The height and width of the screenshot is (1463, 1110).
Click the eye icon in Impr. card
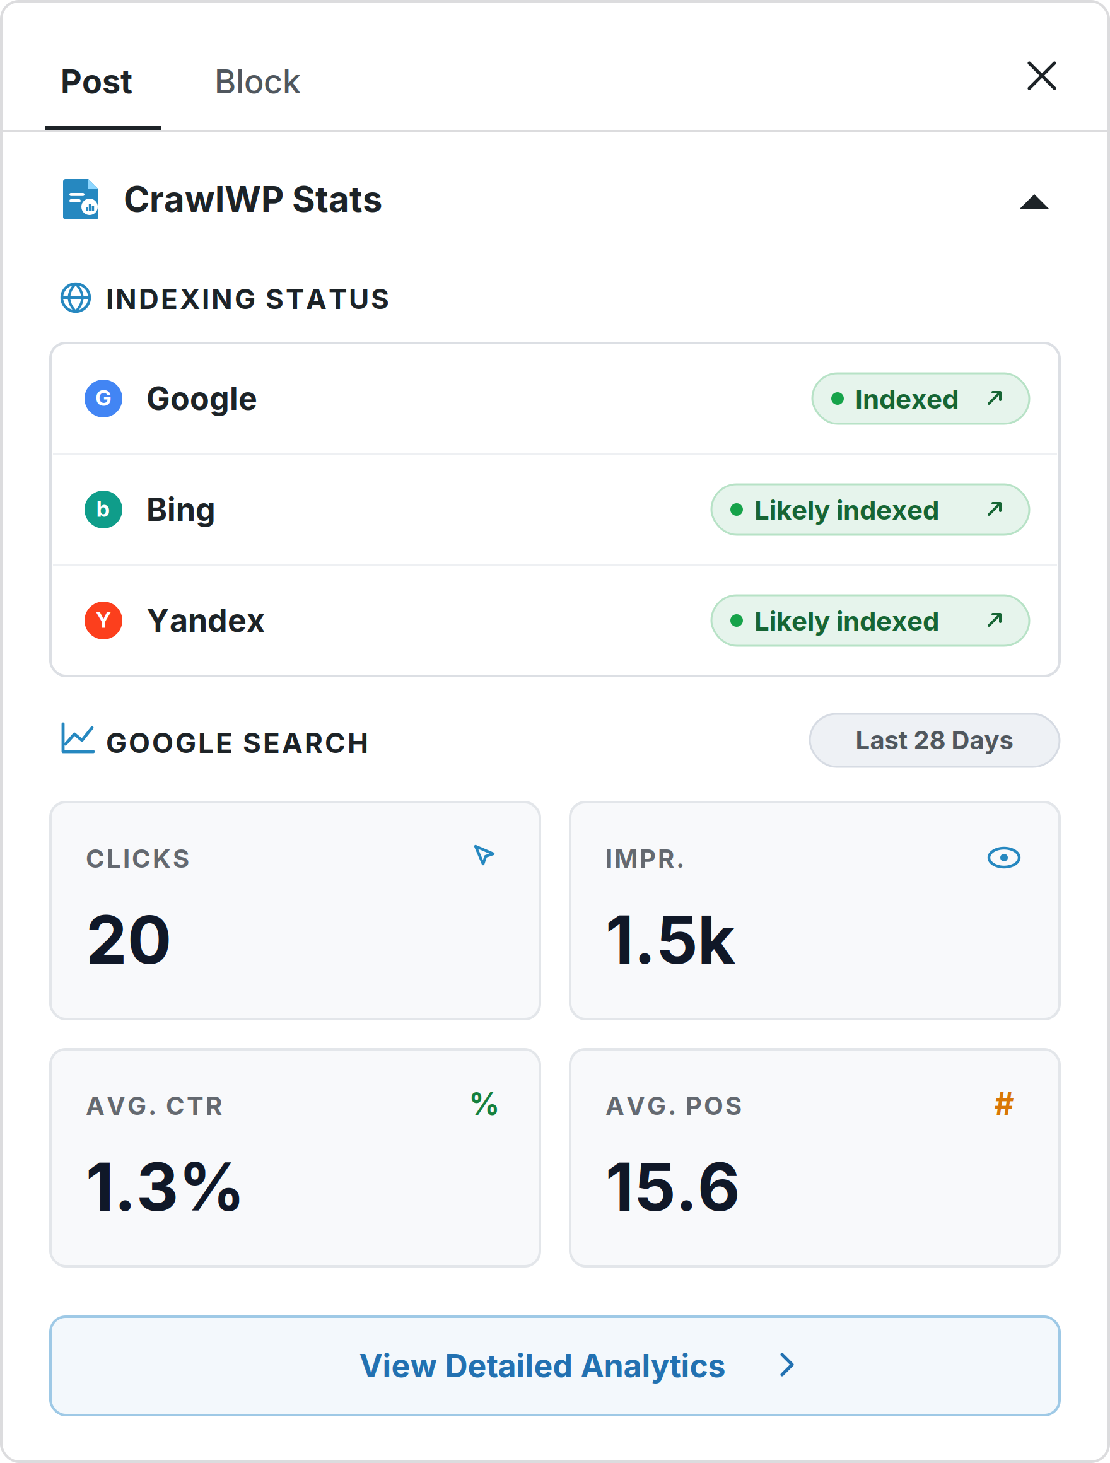coord(1003,858)
